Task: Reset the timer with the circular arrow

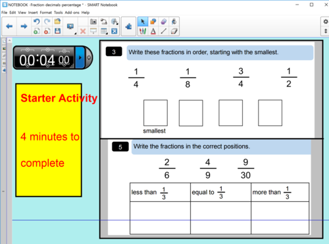Action: 89,57
